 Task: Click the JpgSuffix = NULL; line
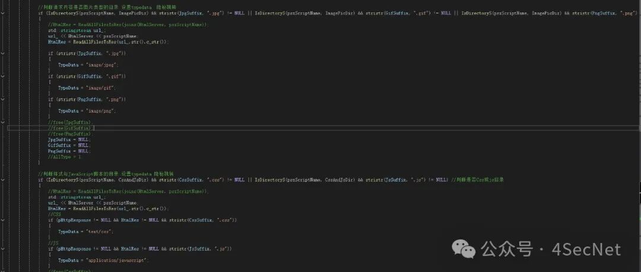coord(69,139)
